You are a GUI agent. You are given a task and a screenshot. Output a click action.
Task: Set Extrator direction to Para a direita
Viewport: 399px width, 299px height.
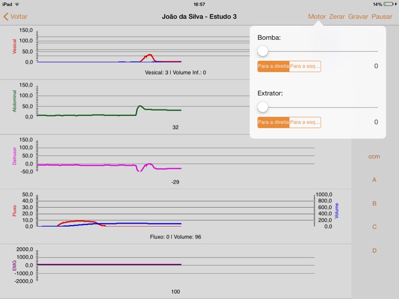coord(273,122)
